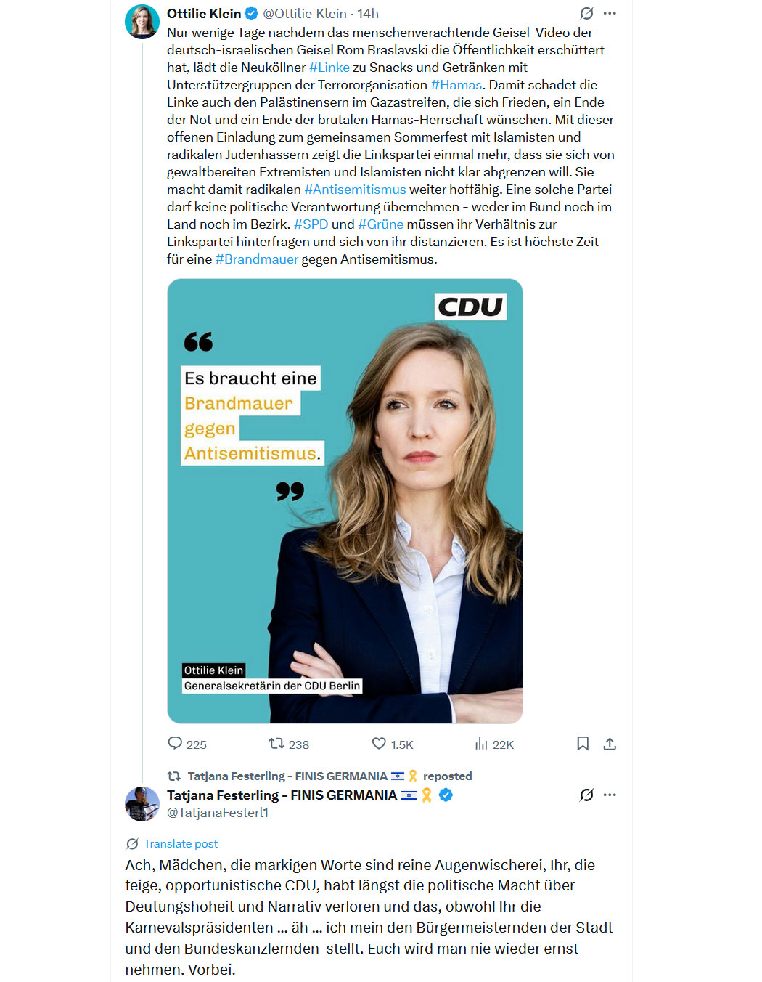This screenshot has height=982, width=762.
Task: Repost the Ottilie Klein tweet
Action: (x=276, y=743)
